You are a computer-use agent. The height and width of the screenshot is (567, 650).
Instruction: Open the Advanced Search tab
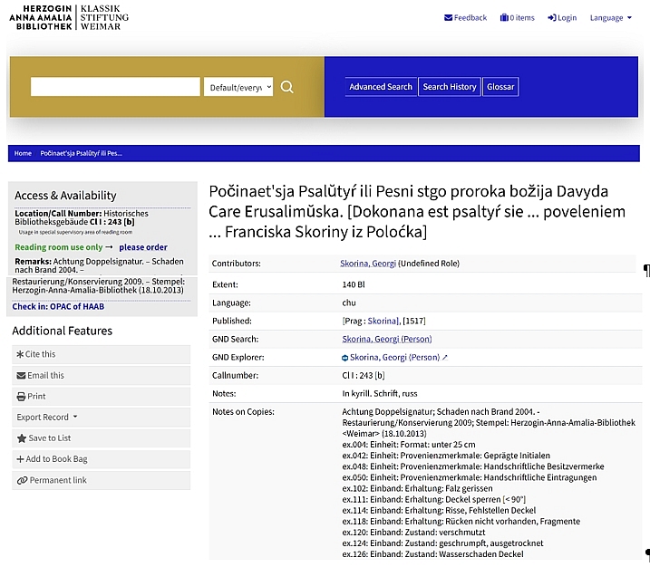point(381,87)
